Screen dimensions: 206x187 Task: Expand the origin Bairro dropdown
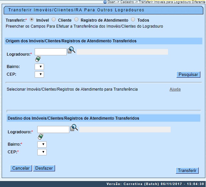coord(39,67)
